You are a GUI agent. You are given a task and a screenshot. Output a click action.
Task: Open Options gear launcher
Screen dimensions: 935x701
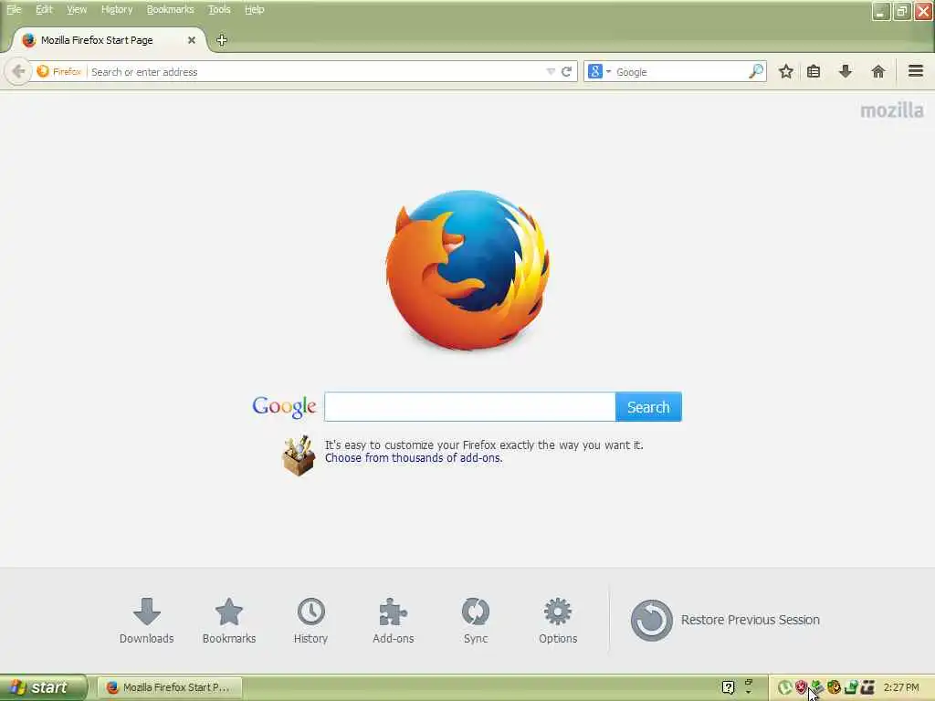point(558,621)
